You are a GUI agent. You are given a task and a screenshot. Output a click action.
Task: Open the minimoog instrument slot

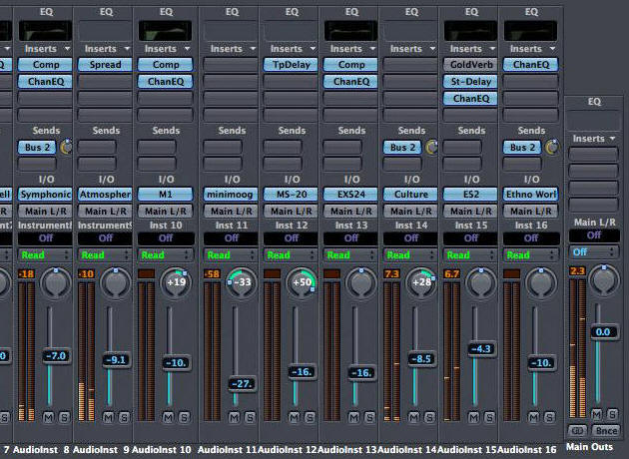[x=231, y=195]
